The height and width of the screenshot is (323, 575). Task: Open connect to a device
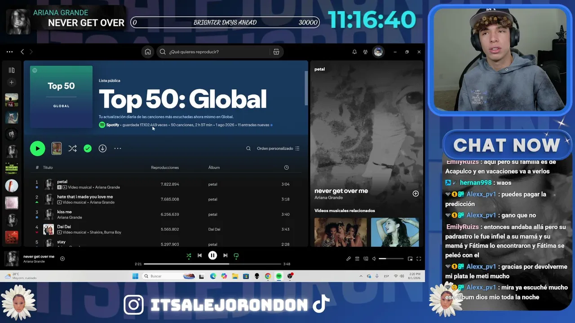pyautogui.click(x=366, y=259)
